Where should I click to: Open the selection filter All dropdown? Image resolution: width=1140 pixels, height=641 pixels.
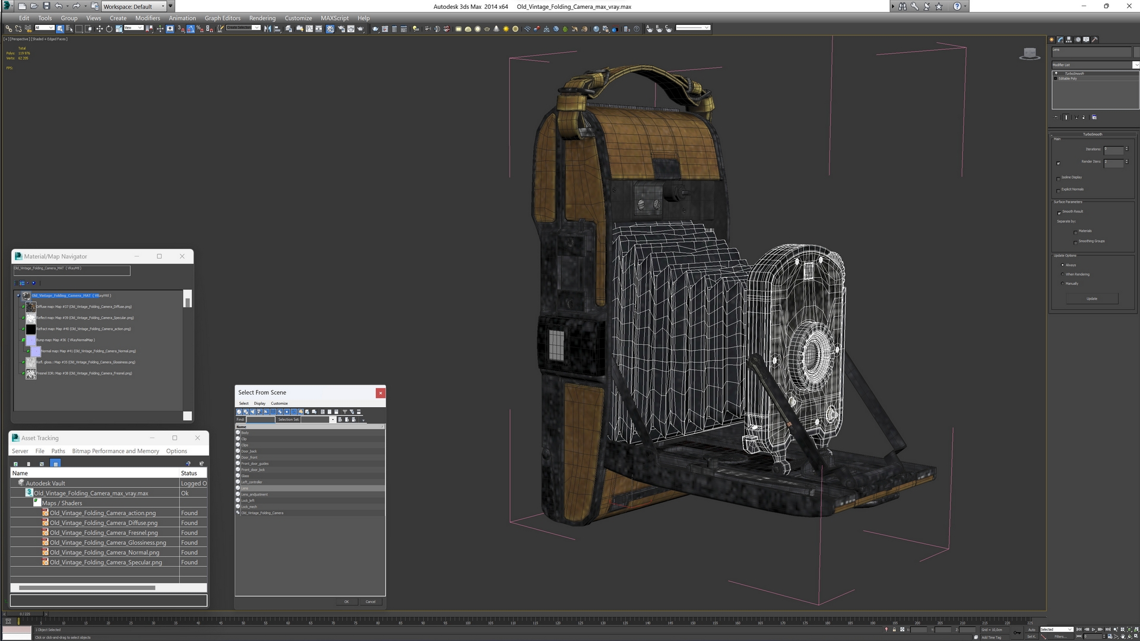click(45, 28)
